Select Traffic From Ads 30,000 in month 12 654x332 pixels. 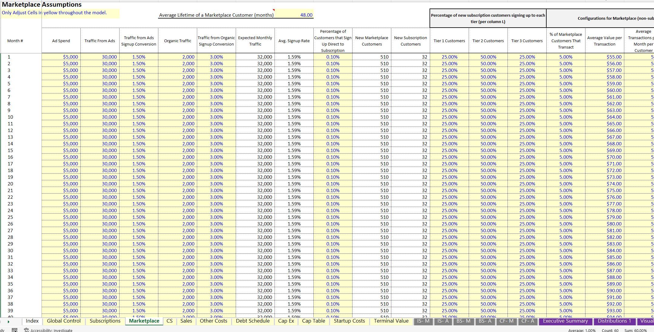[100, 130]
